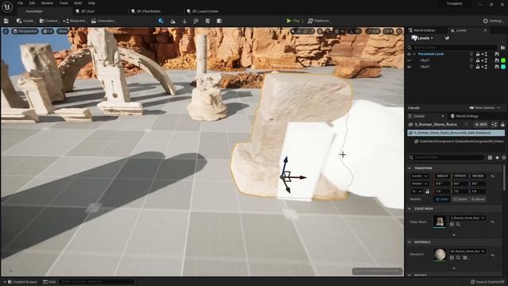Image resolution: width=508 pixels, height=286 pixels.
Task: Toggle visibility of the first Sky sublevel
Action: pyautogui.click(x=410, y=60)
